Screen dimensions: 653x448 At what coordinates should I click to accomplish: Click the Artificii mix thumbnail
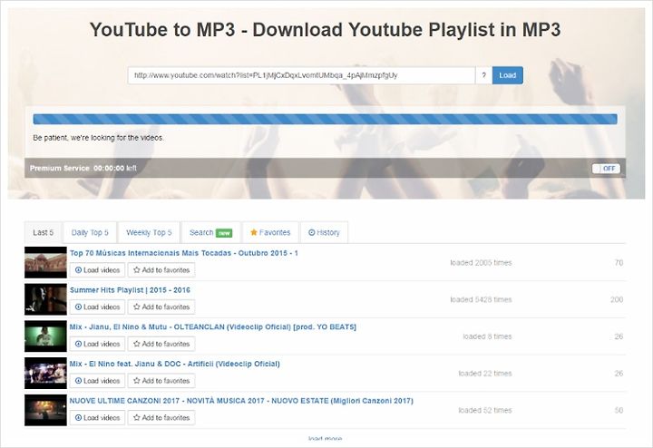click(45, 373)
